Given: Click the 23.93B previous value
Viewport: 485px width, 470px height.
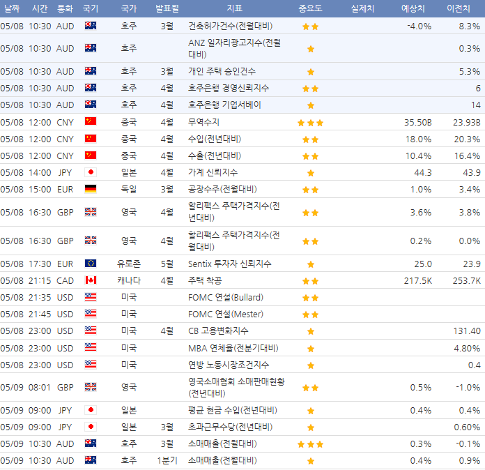Looking at the screenshot, I should pos(466,122).
